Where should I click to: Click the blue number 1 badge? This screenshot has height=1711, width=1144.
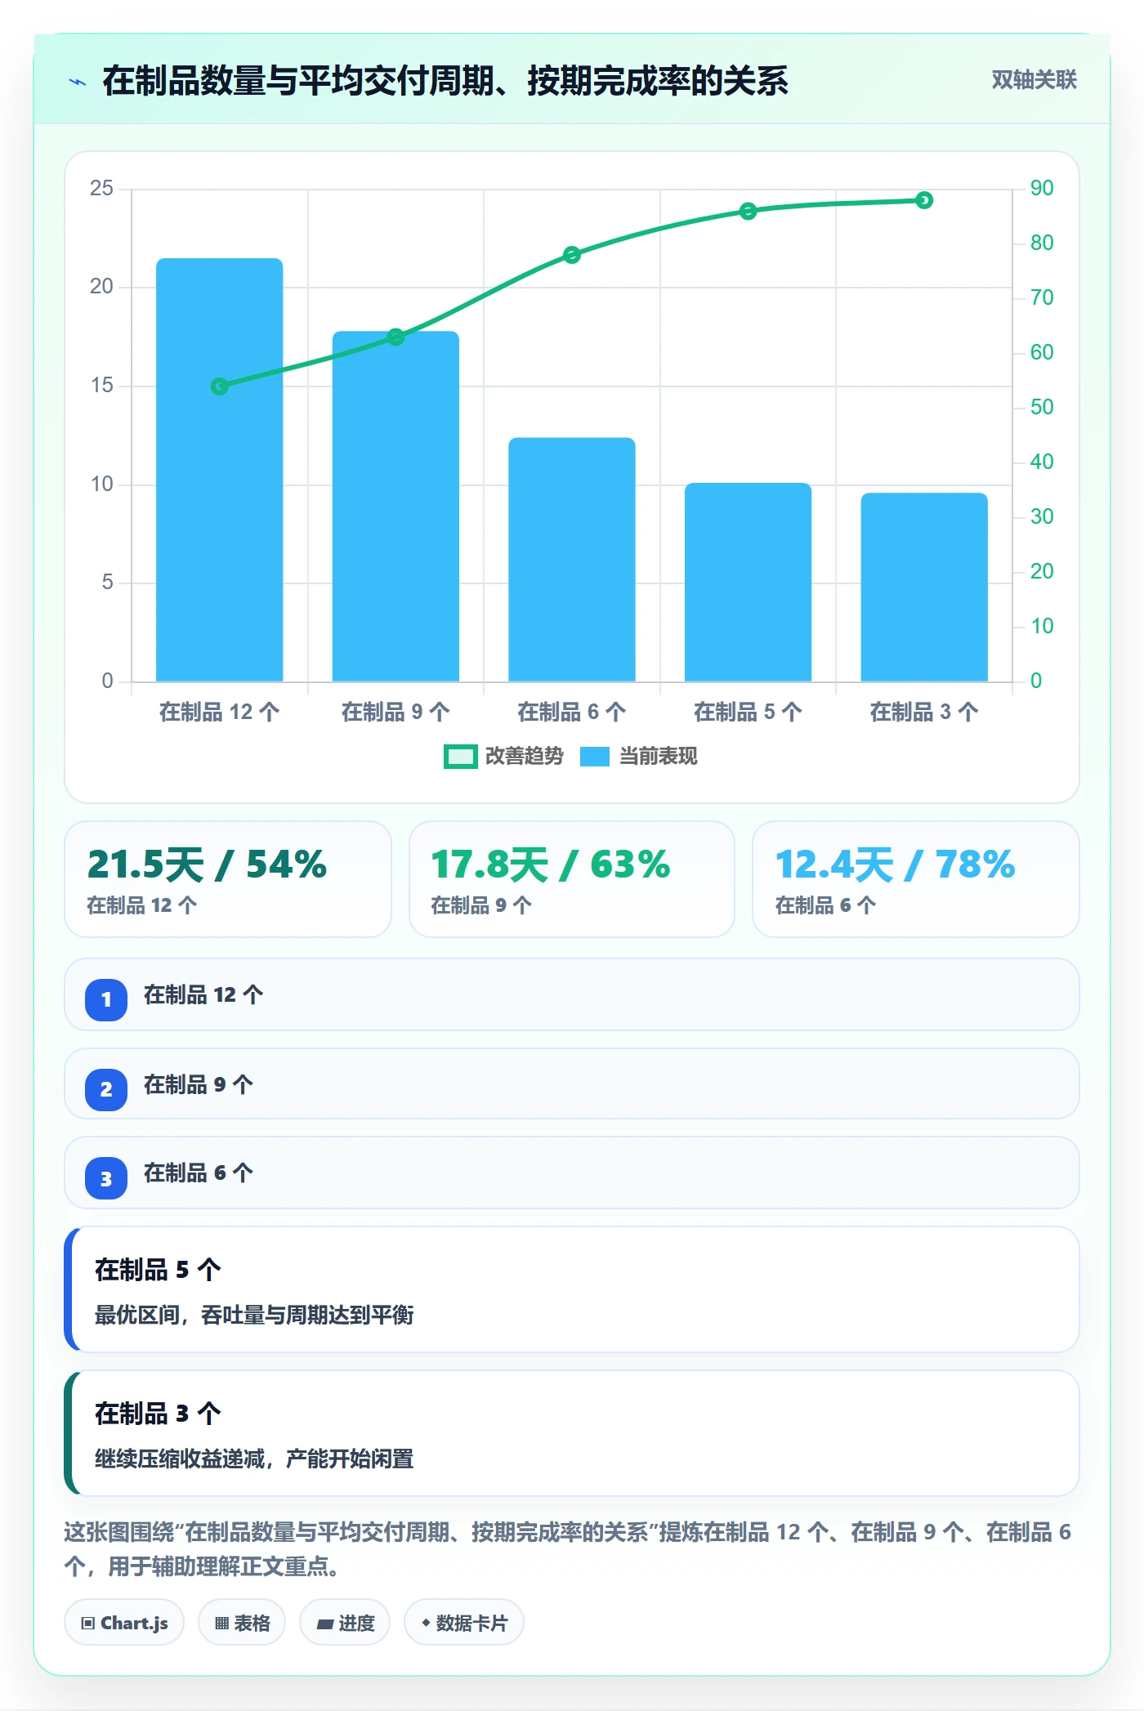point(106,999)
